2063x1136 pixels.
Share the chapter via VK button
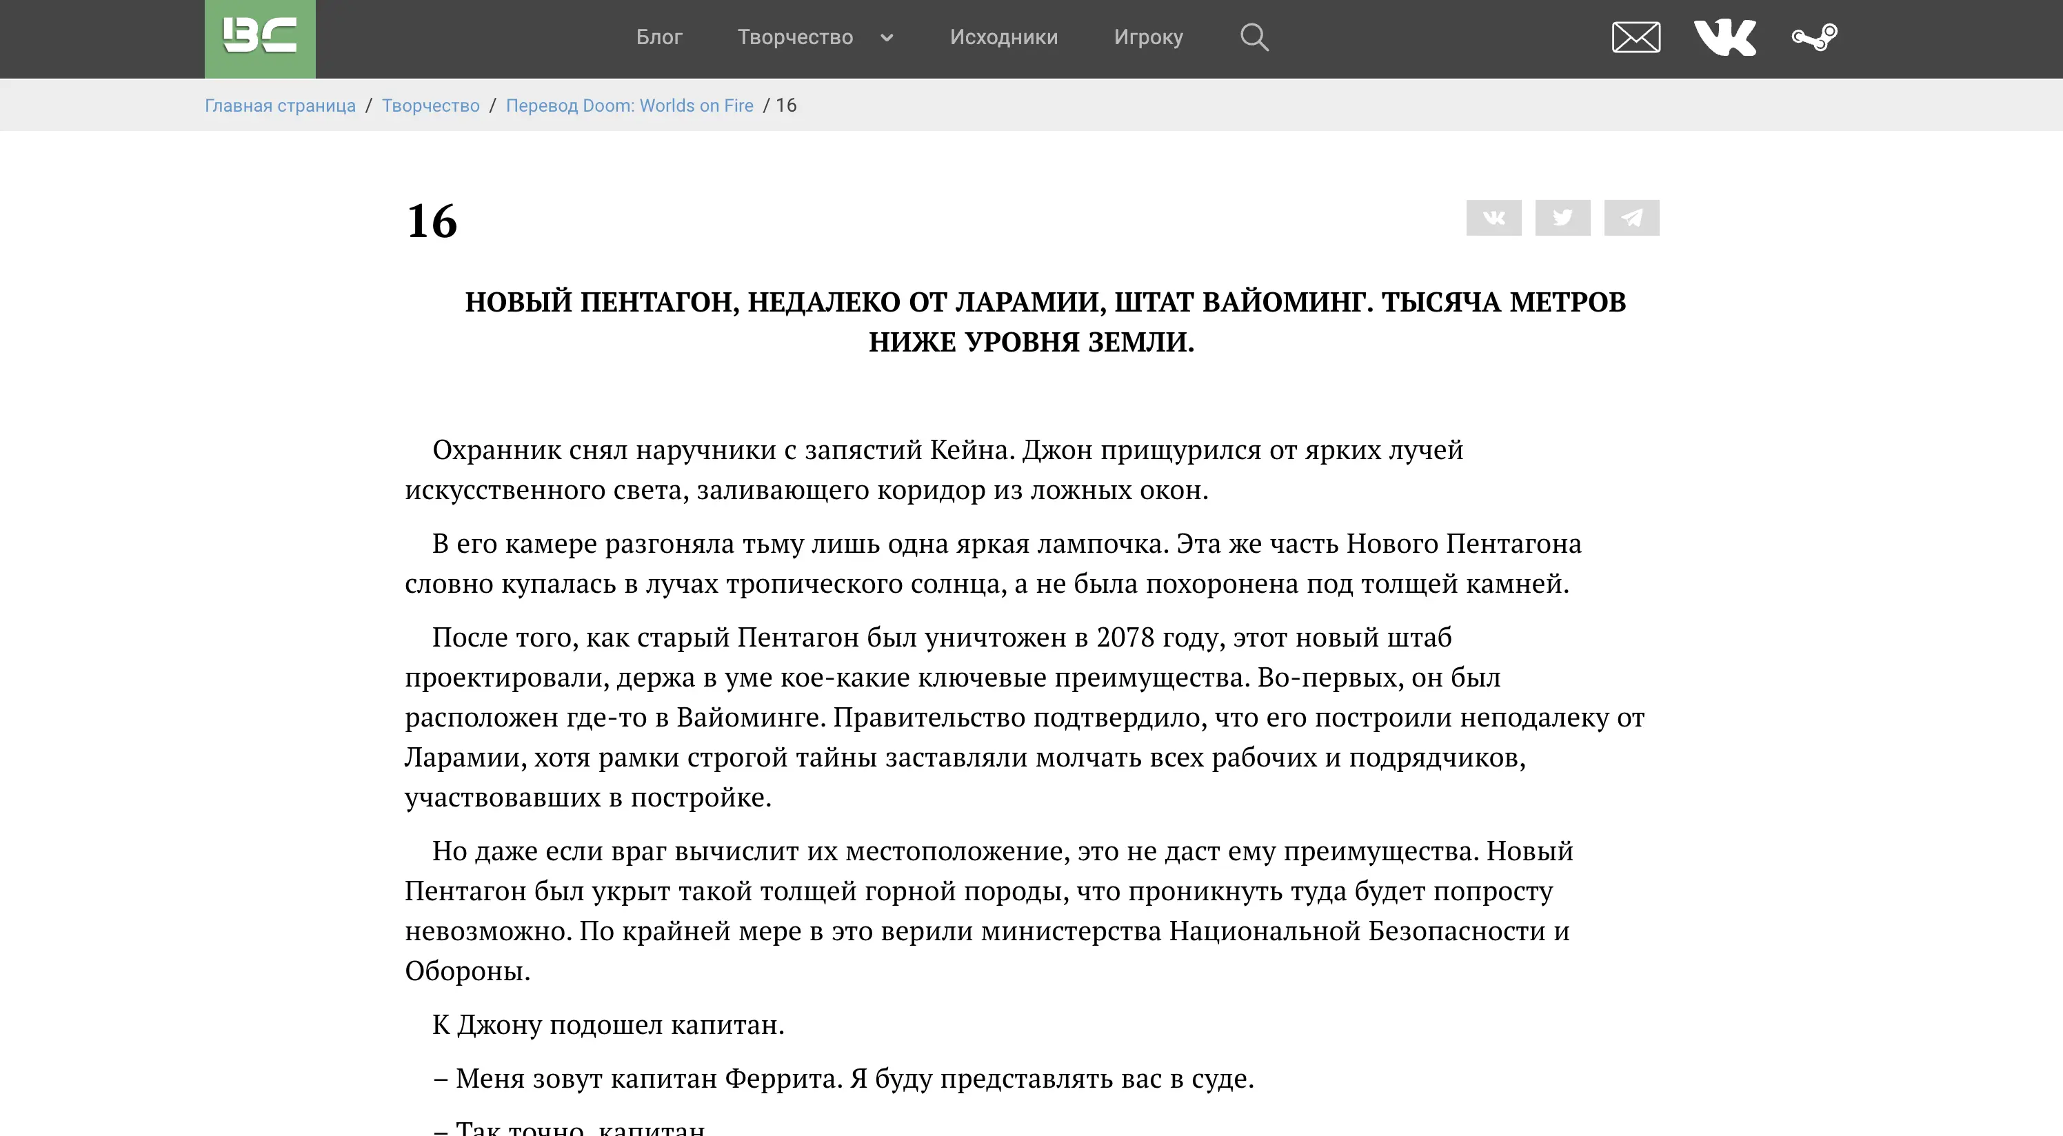click(x=1493, y=218)
